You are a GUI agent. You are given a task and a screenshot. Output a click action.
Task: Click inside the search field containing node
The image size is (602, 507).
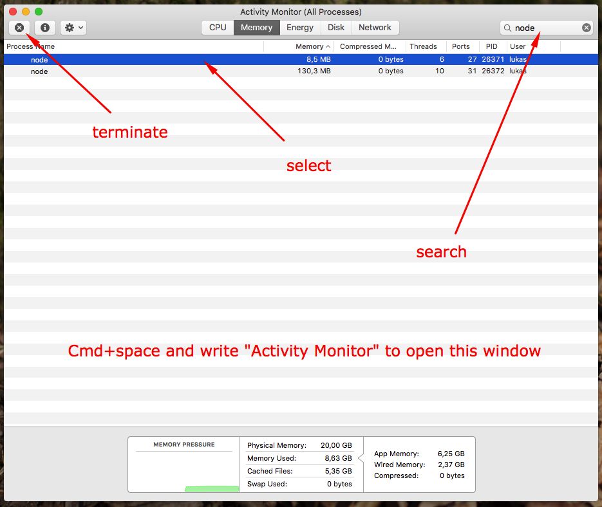(x=547, y=28)
